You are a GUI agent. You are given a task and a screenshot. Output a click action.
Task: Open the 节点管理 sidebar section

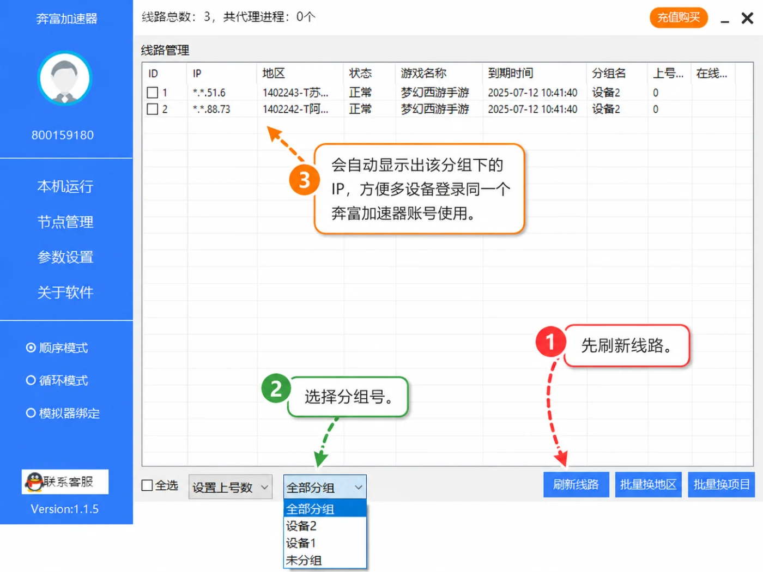pos(65,222)
